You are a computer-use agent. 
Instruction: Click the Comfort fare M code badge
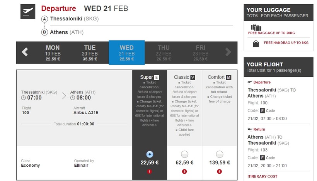click(228, 77)
